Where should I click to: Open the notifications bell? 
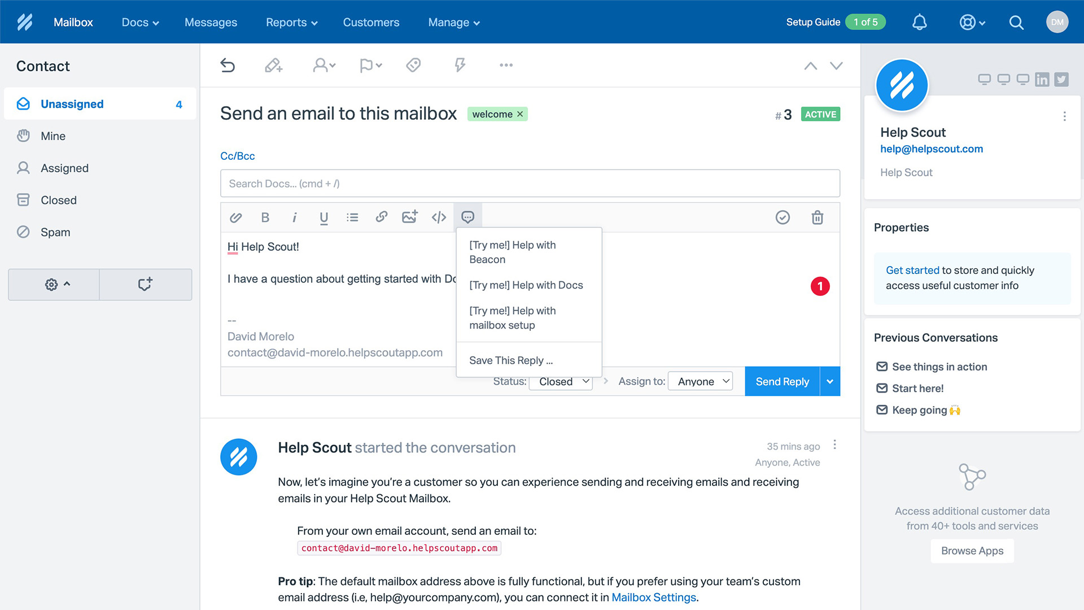pos(920,22)
